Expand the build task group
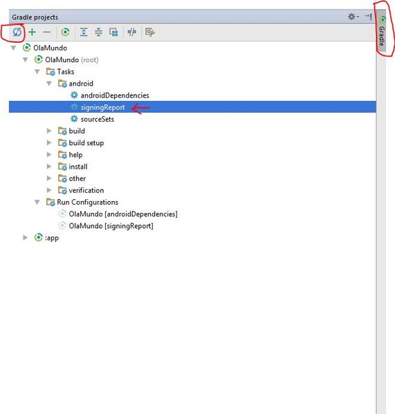The width and height of the screenshot is (395, 414). [x=49, y=131]
